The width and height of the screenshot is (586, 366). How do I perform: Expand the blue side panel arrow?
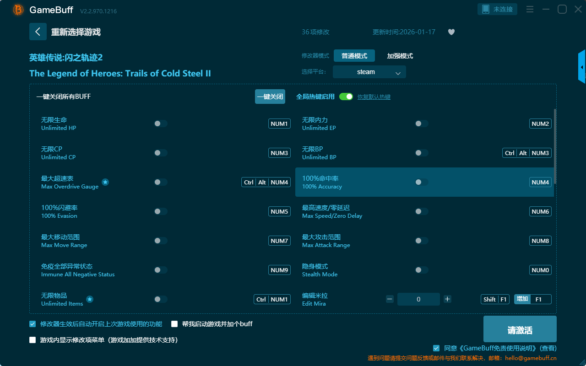click(581, 67)
